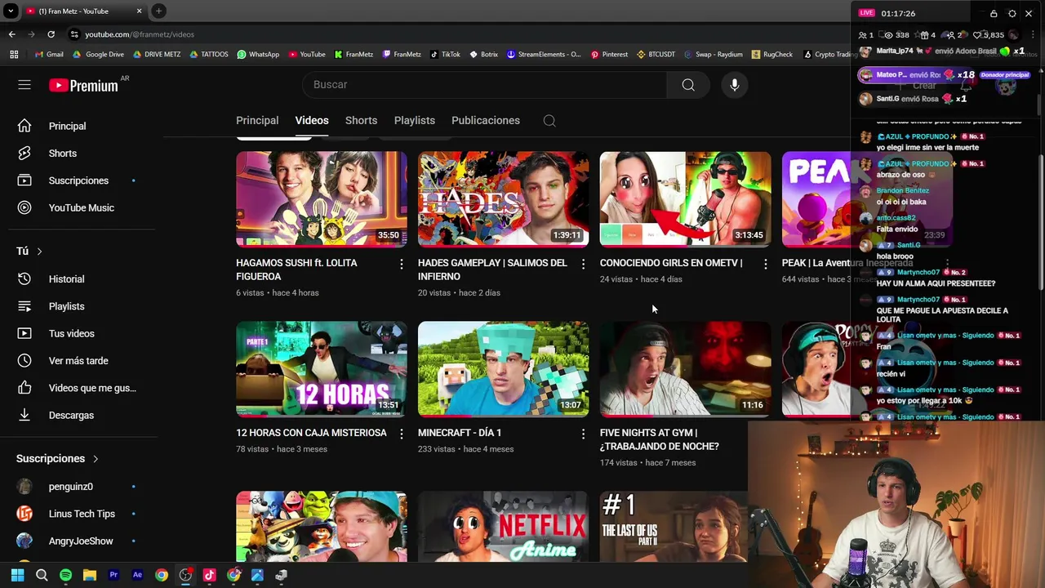Screen dimensions: 1045x588
Task: Open options menu for 12 HORAS video
Action: 401,434
